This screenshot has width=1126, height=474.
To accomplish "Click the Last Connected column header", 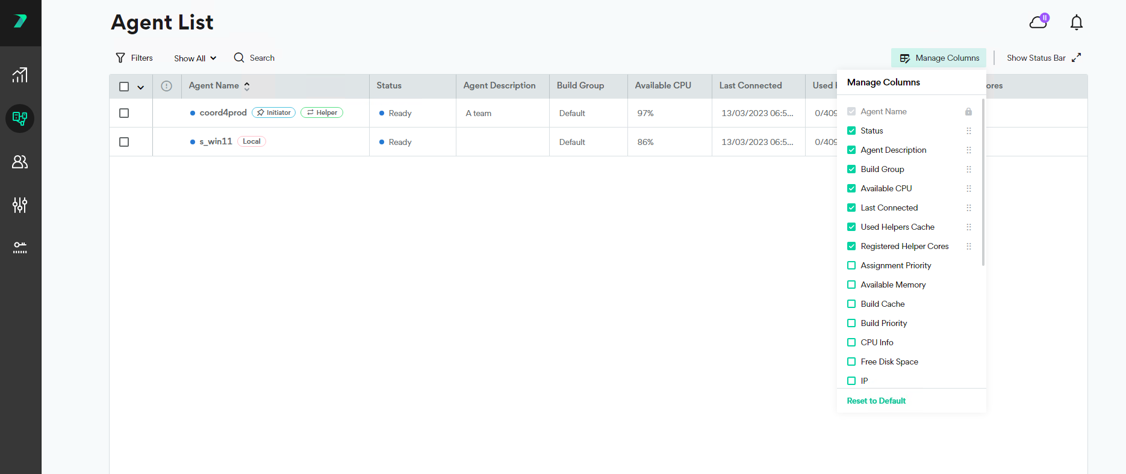I will (750, 85).
